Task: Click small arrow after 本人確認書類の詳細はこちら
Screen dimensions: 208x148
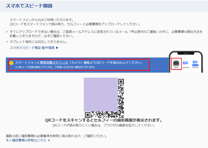Action: coord(49,140)
